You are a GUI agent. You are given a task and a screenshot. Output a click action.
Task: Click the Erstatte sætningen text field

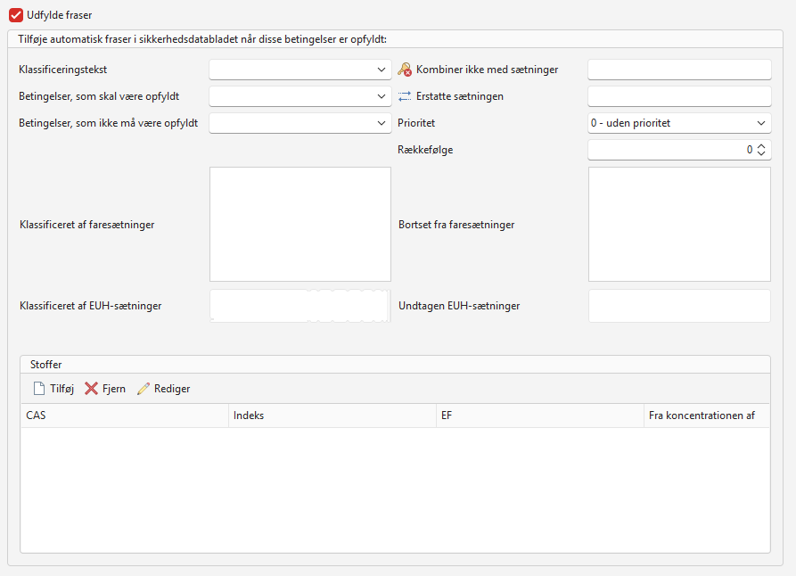click(679, 96)
